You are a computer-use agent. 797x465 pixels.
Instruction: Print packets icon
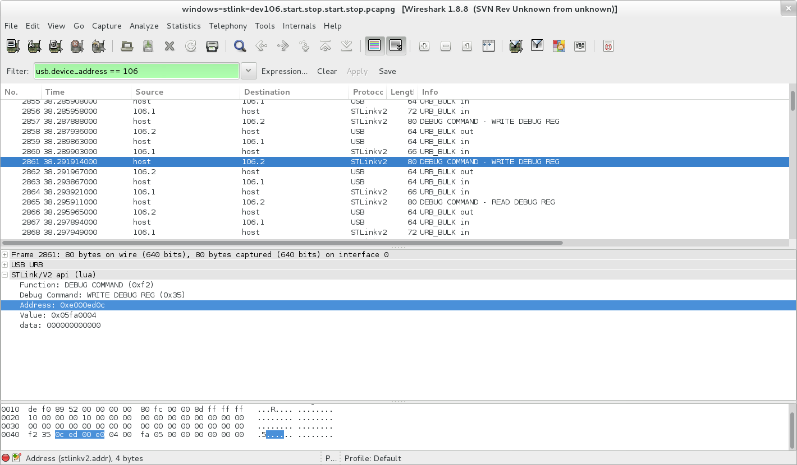coord(212,46)
